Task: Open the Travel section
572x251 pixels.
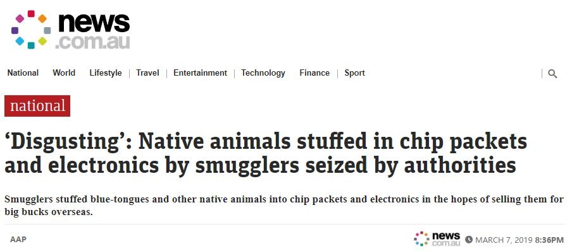Action: [x=147, y=73]
